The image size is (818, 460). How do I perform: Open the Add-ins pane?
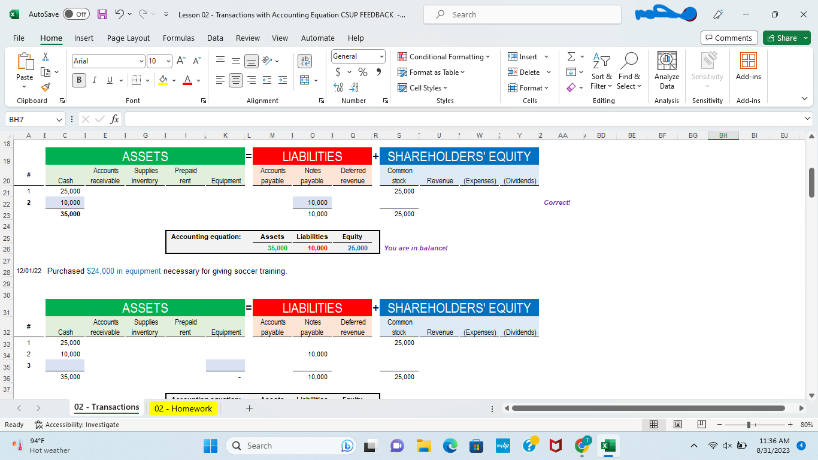coord(749,66)
